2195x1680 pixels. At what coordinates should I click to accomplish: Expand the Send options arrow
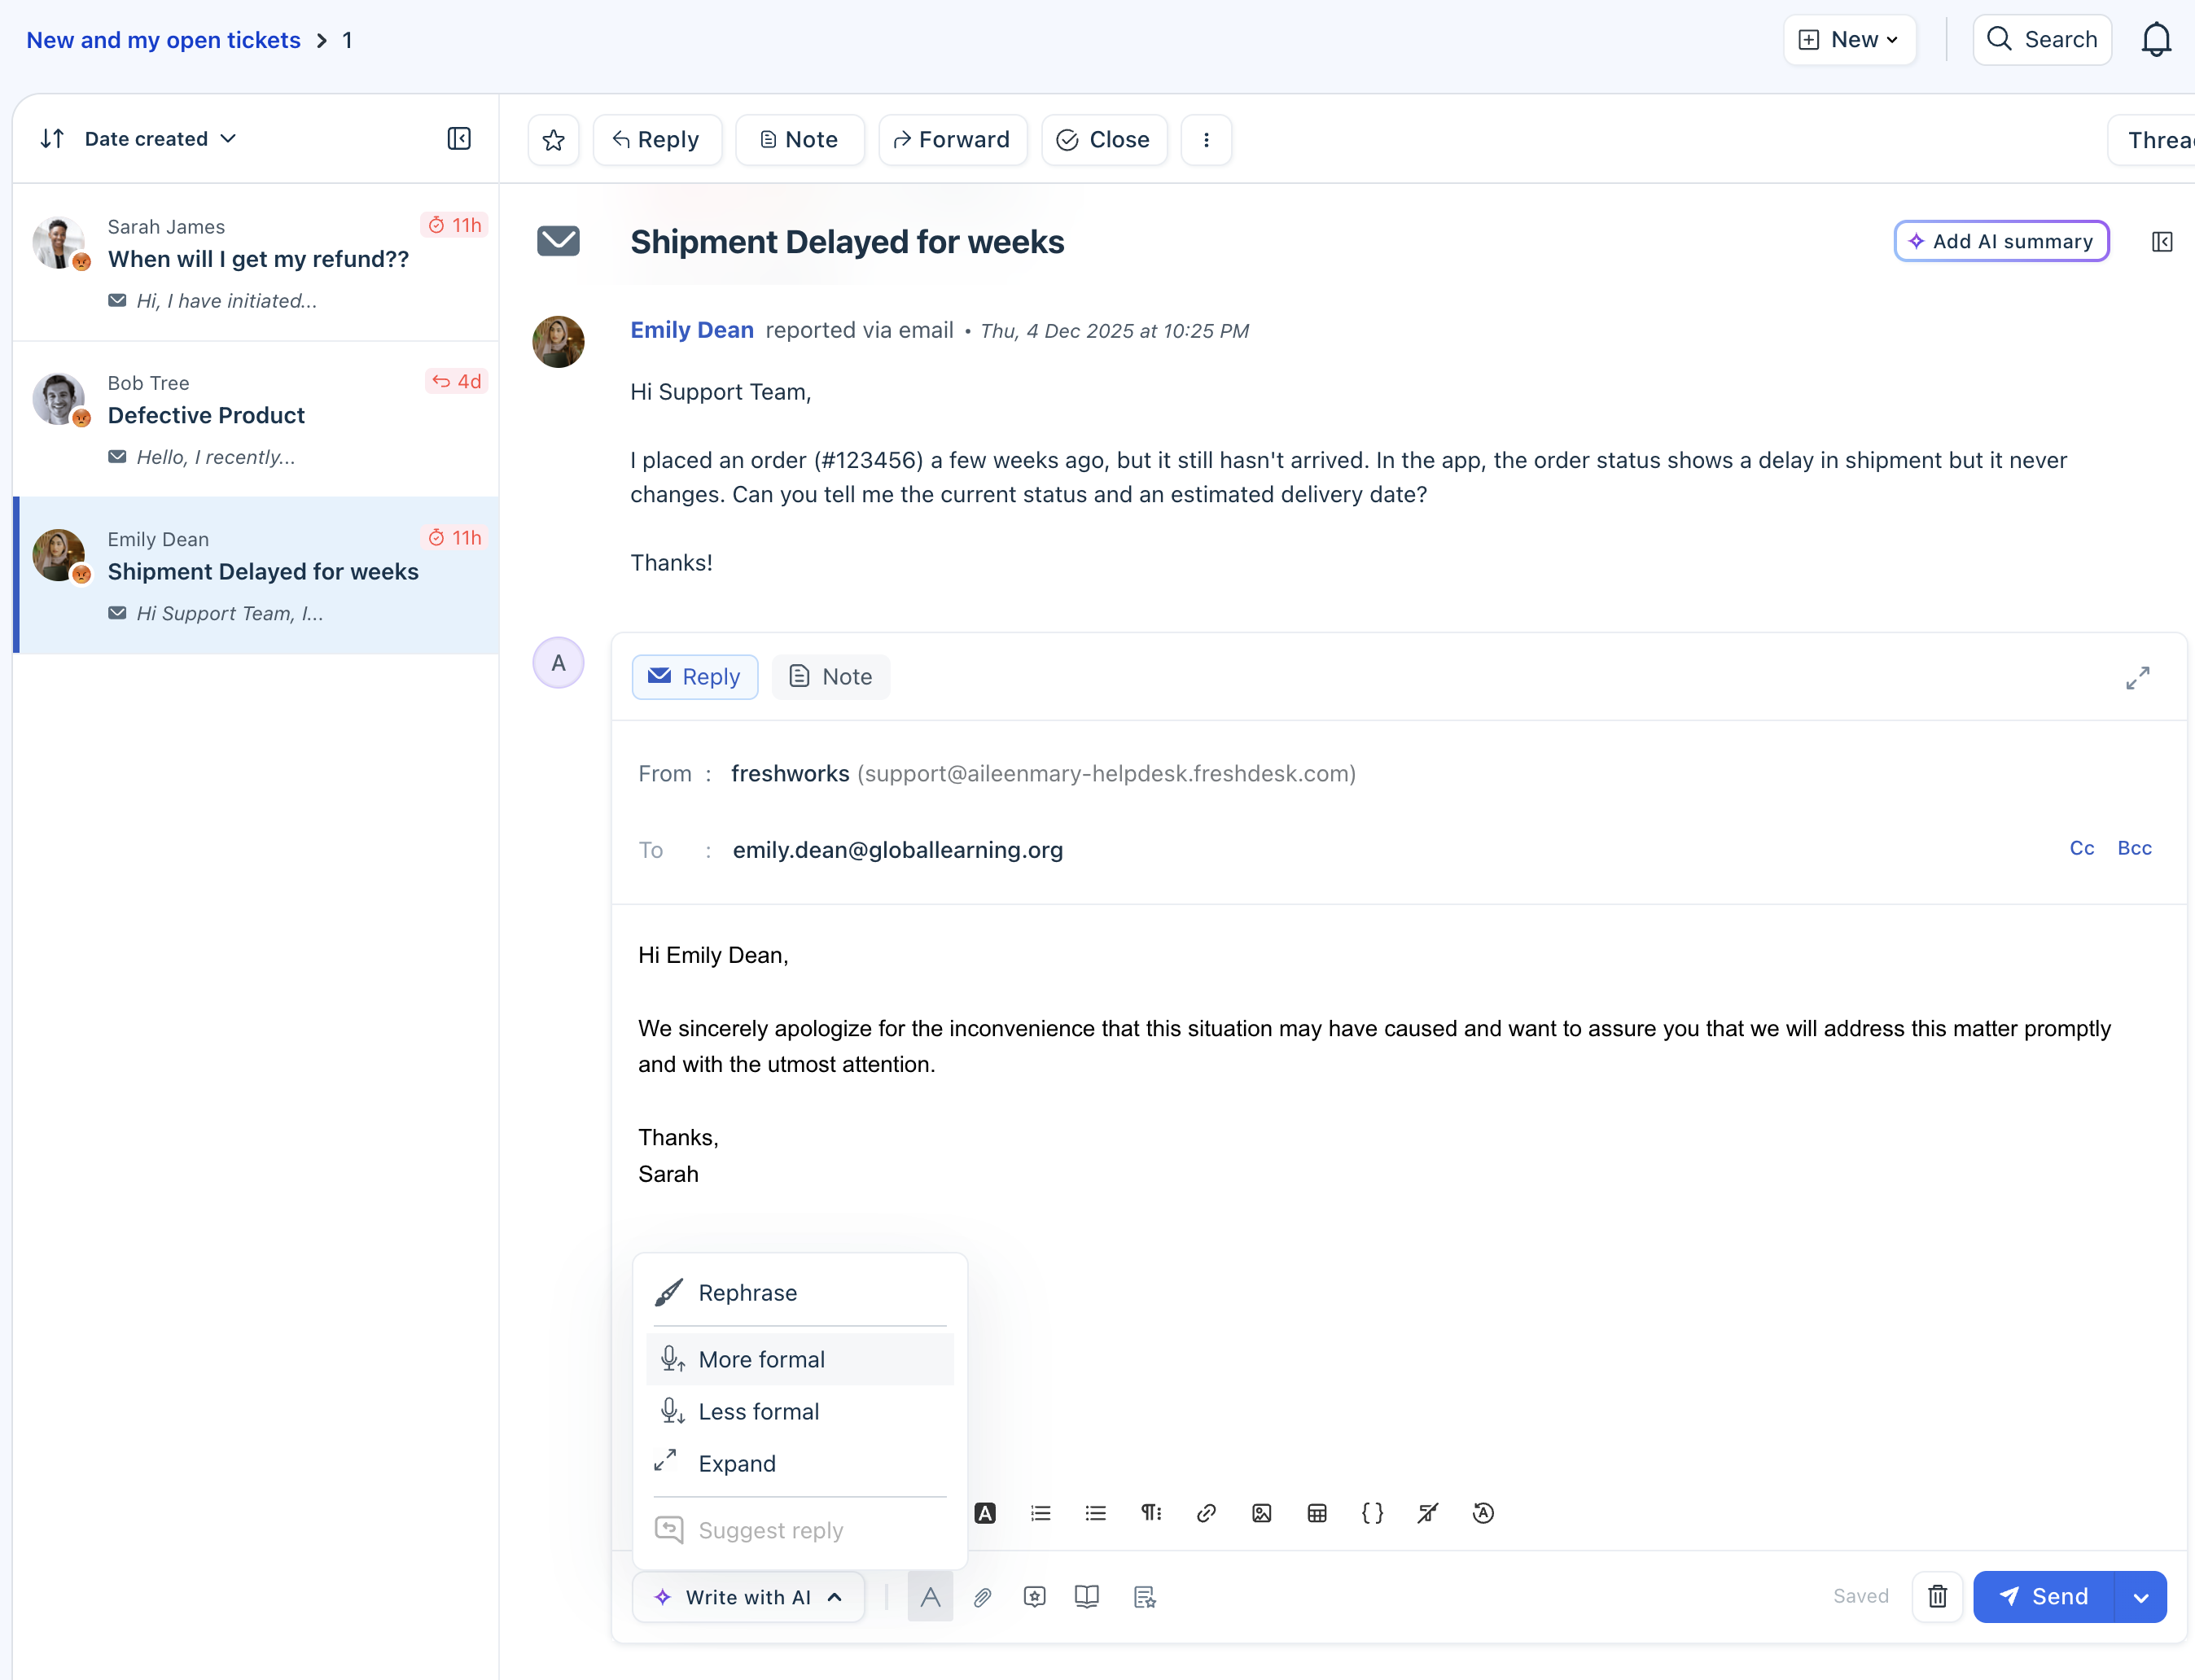click(2141, 1597)
